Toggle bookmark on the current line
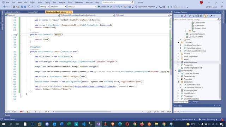The image size is (226, 127). click(x=176, y=7)
